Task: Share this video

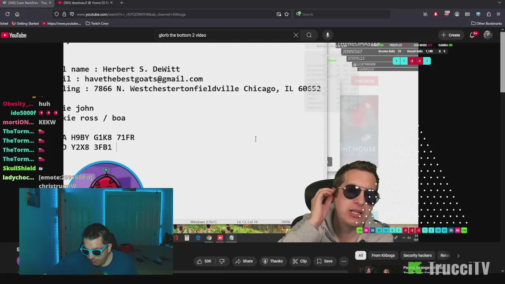Action: pos(244,261)
